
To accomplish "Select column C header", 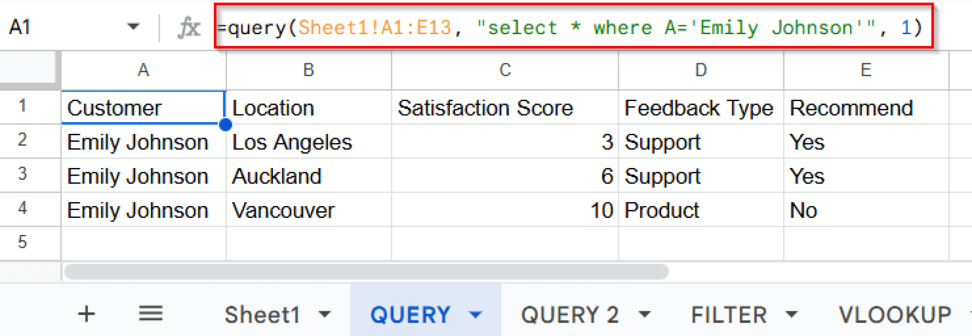I will point(505,70).
